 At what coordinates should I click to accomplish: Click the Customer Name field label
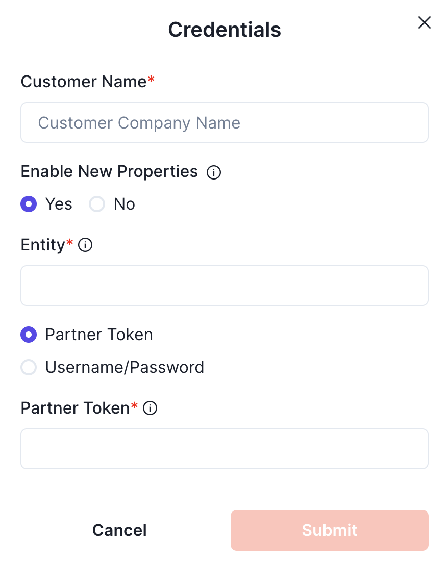pyautogui.click(x=84, y=82)
